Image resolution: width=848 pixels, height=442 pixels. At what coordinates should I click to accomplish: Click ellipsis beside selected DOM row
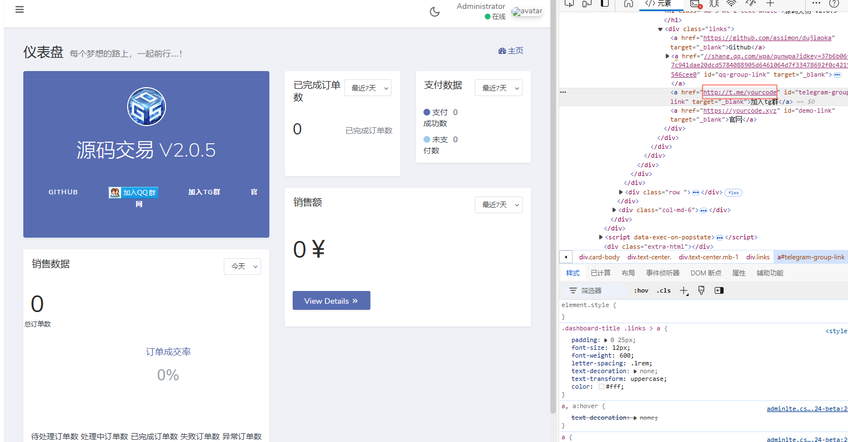(x=563, y=92)
